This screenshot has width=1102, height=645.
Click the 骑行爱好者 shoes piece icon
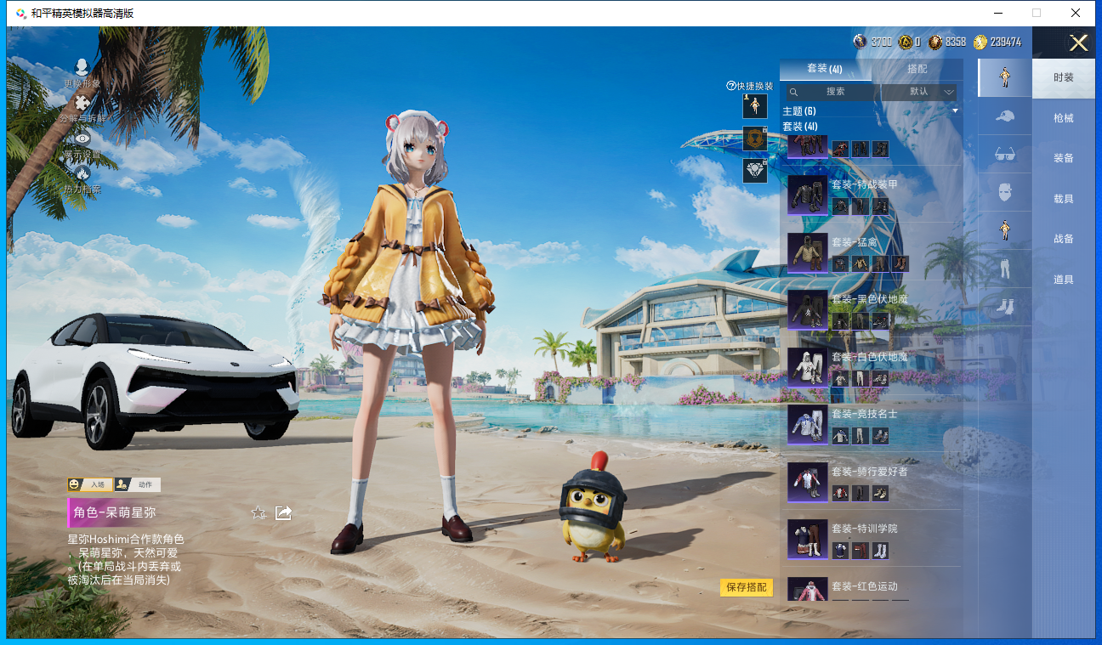coord(881,493)
